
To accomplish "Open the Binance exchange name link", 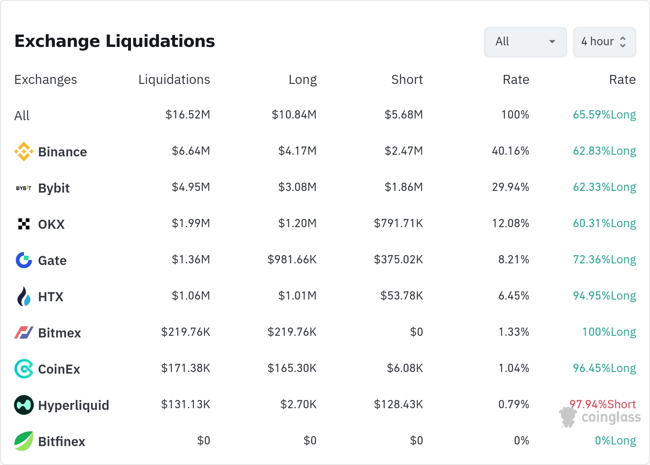I will (62, 152).
